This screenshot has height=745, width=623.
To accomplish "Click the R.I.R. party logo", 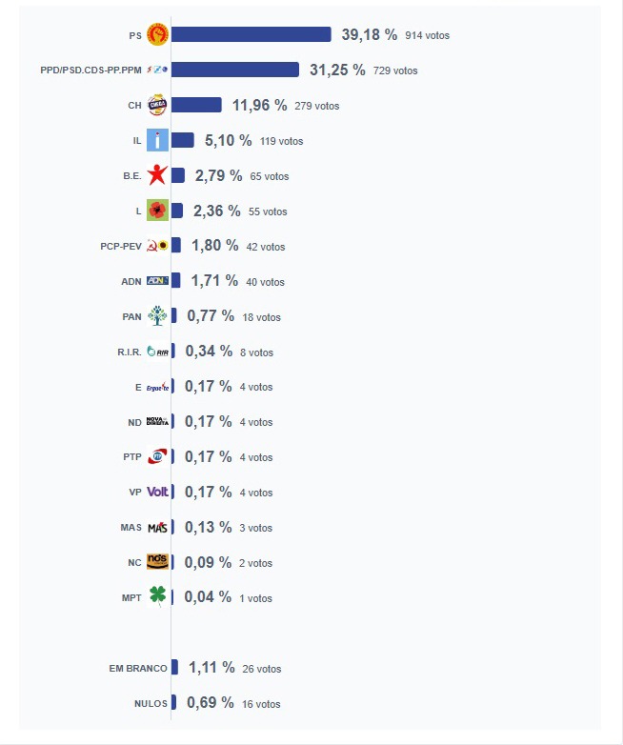I will click(157, 352).
